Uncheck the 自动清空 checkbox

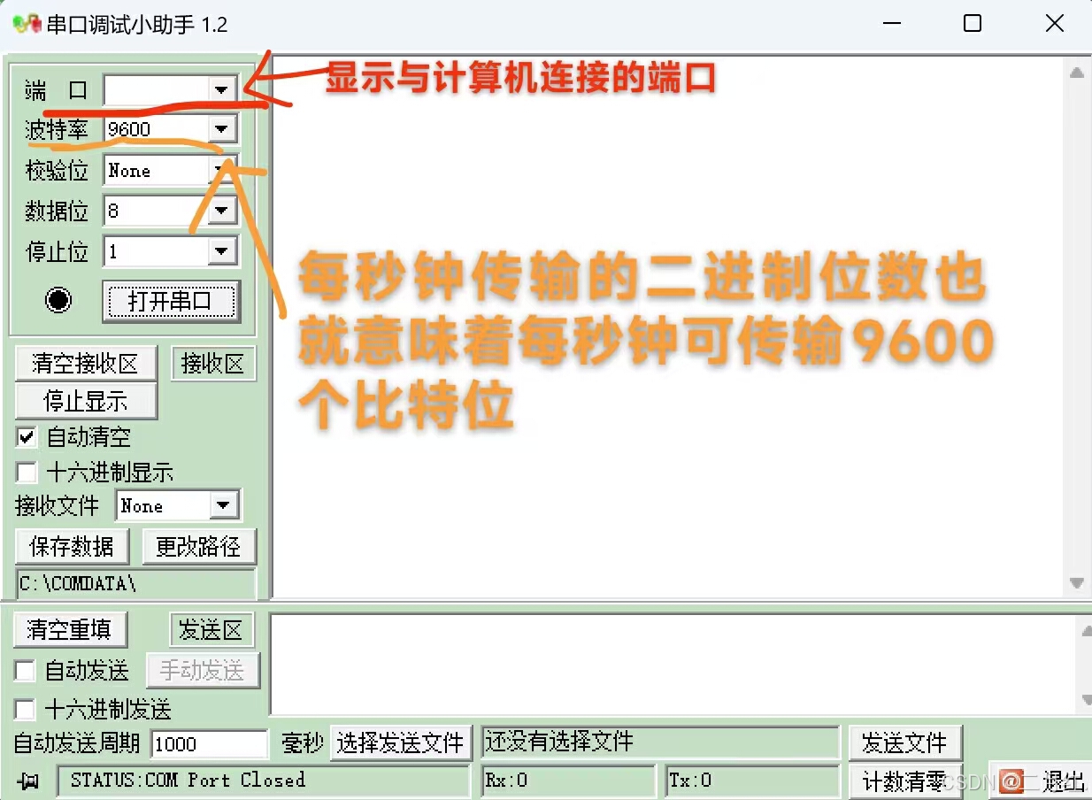point(26,436)
